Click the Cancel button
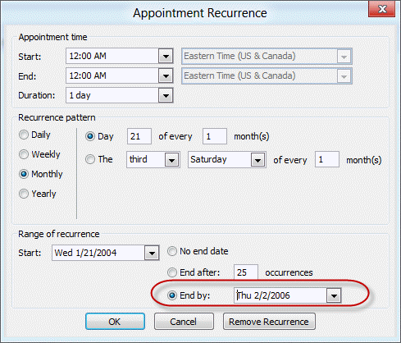Image resolution: width=401 pixels, height=343 pixels. click(x=184, y=322)
